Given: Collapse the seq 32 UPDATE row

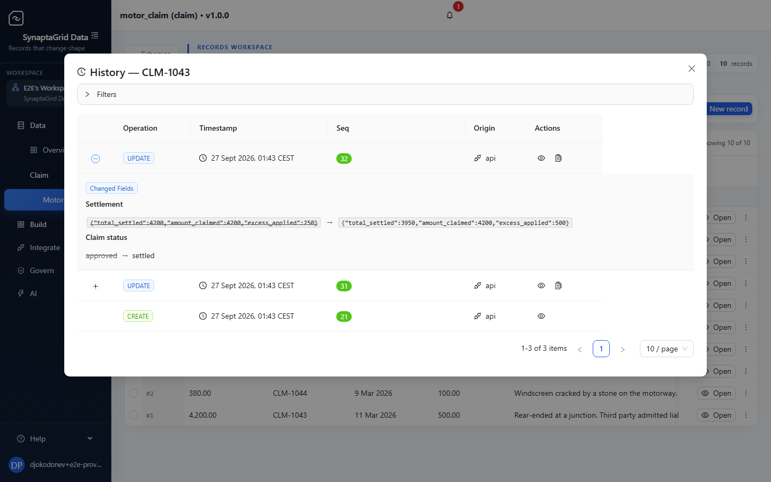Looking at the screenshot, I should 95,159.
